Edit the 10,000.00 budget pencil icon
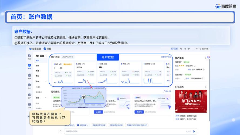This screenshot has height=135, width=240. [202, 78]
